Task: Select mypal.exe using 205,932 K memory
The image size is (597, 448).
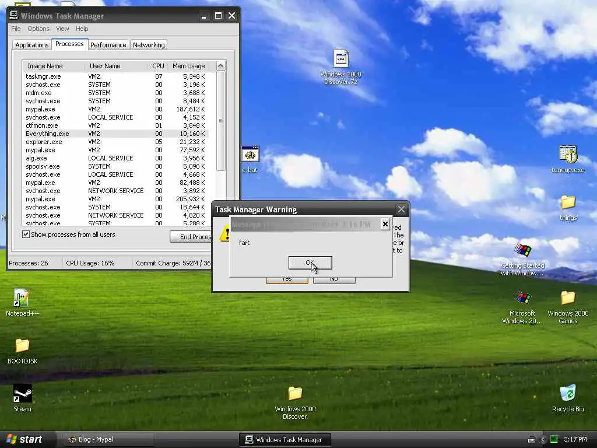Action: click(x=115, y=199)
